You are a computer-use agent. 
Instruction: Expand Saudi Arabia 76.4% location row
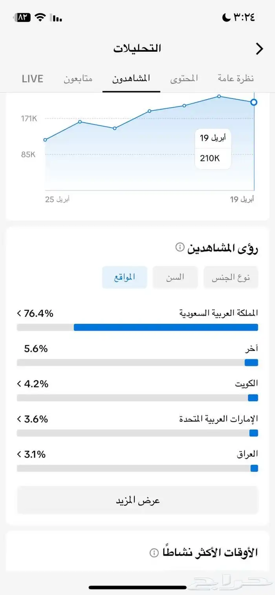137,314
